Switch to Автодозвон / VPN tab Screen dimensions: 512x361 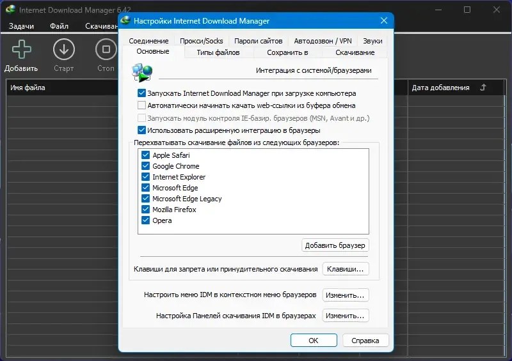point(323,41)
